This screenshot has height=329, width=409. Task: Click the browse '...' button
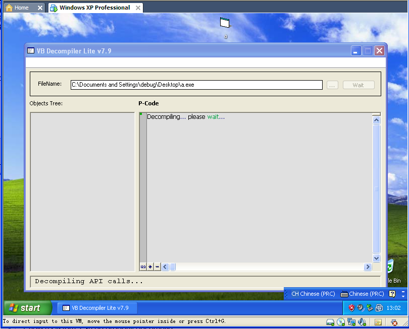332,85
